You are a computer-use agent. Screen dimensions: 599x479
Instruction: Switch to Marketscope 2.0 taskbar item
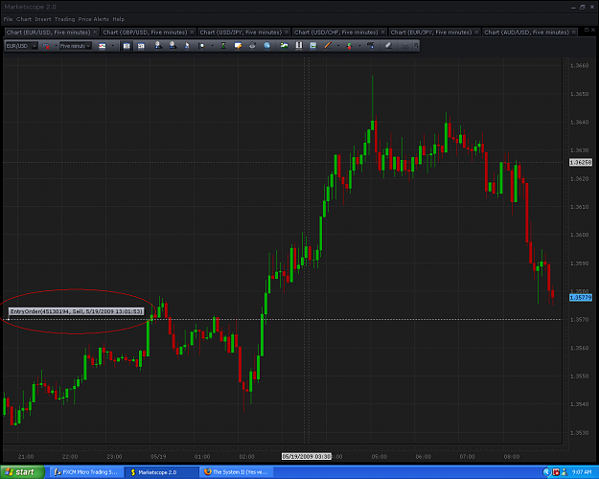click(162, 472)
